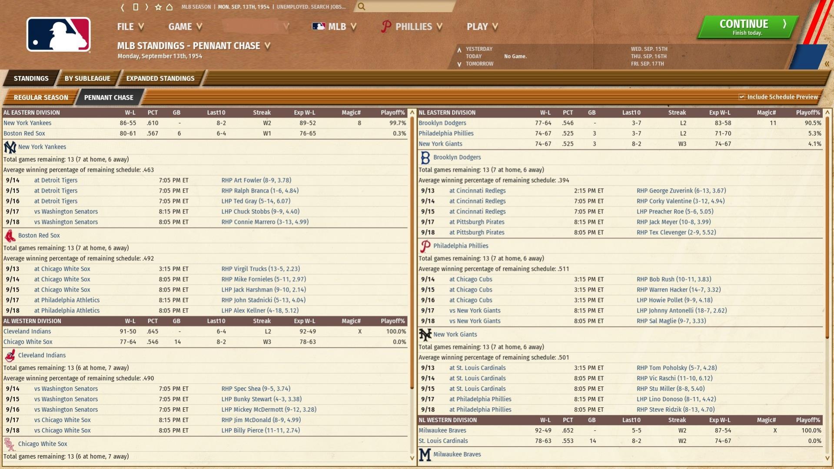Screen dimensions: 834x469
Task: Expand the MLB Standings - Pennant Chase title dropdown
Action: [194, 46]
